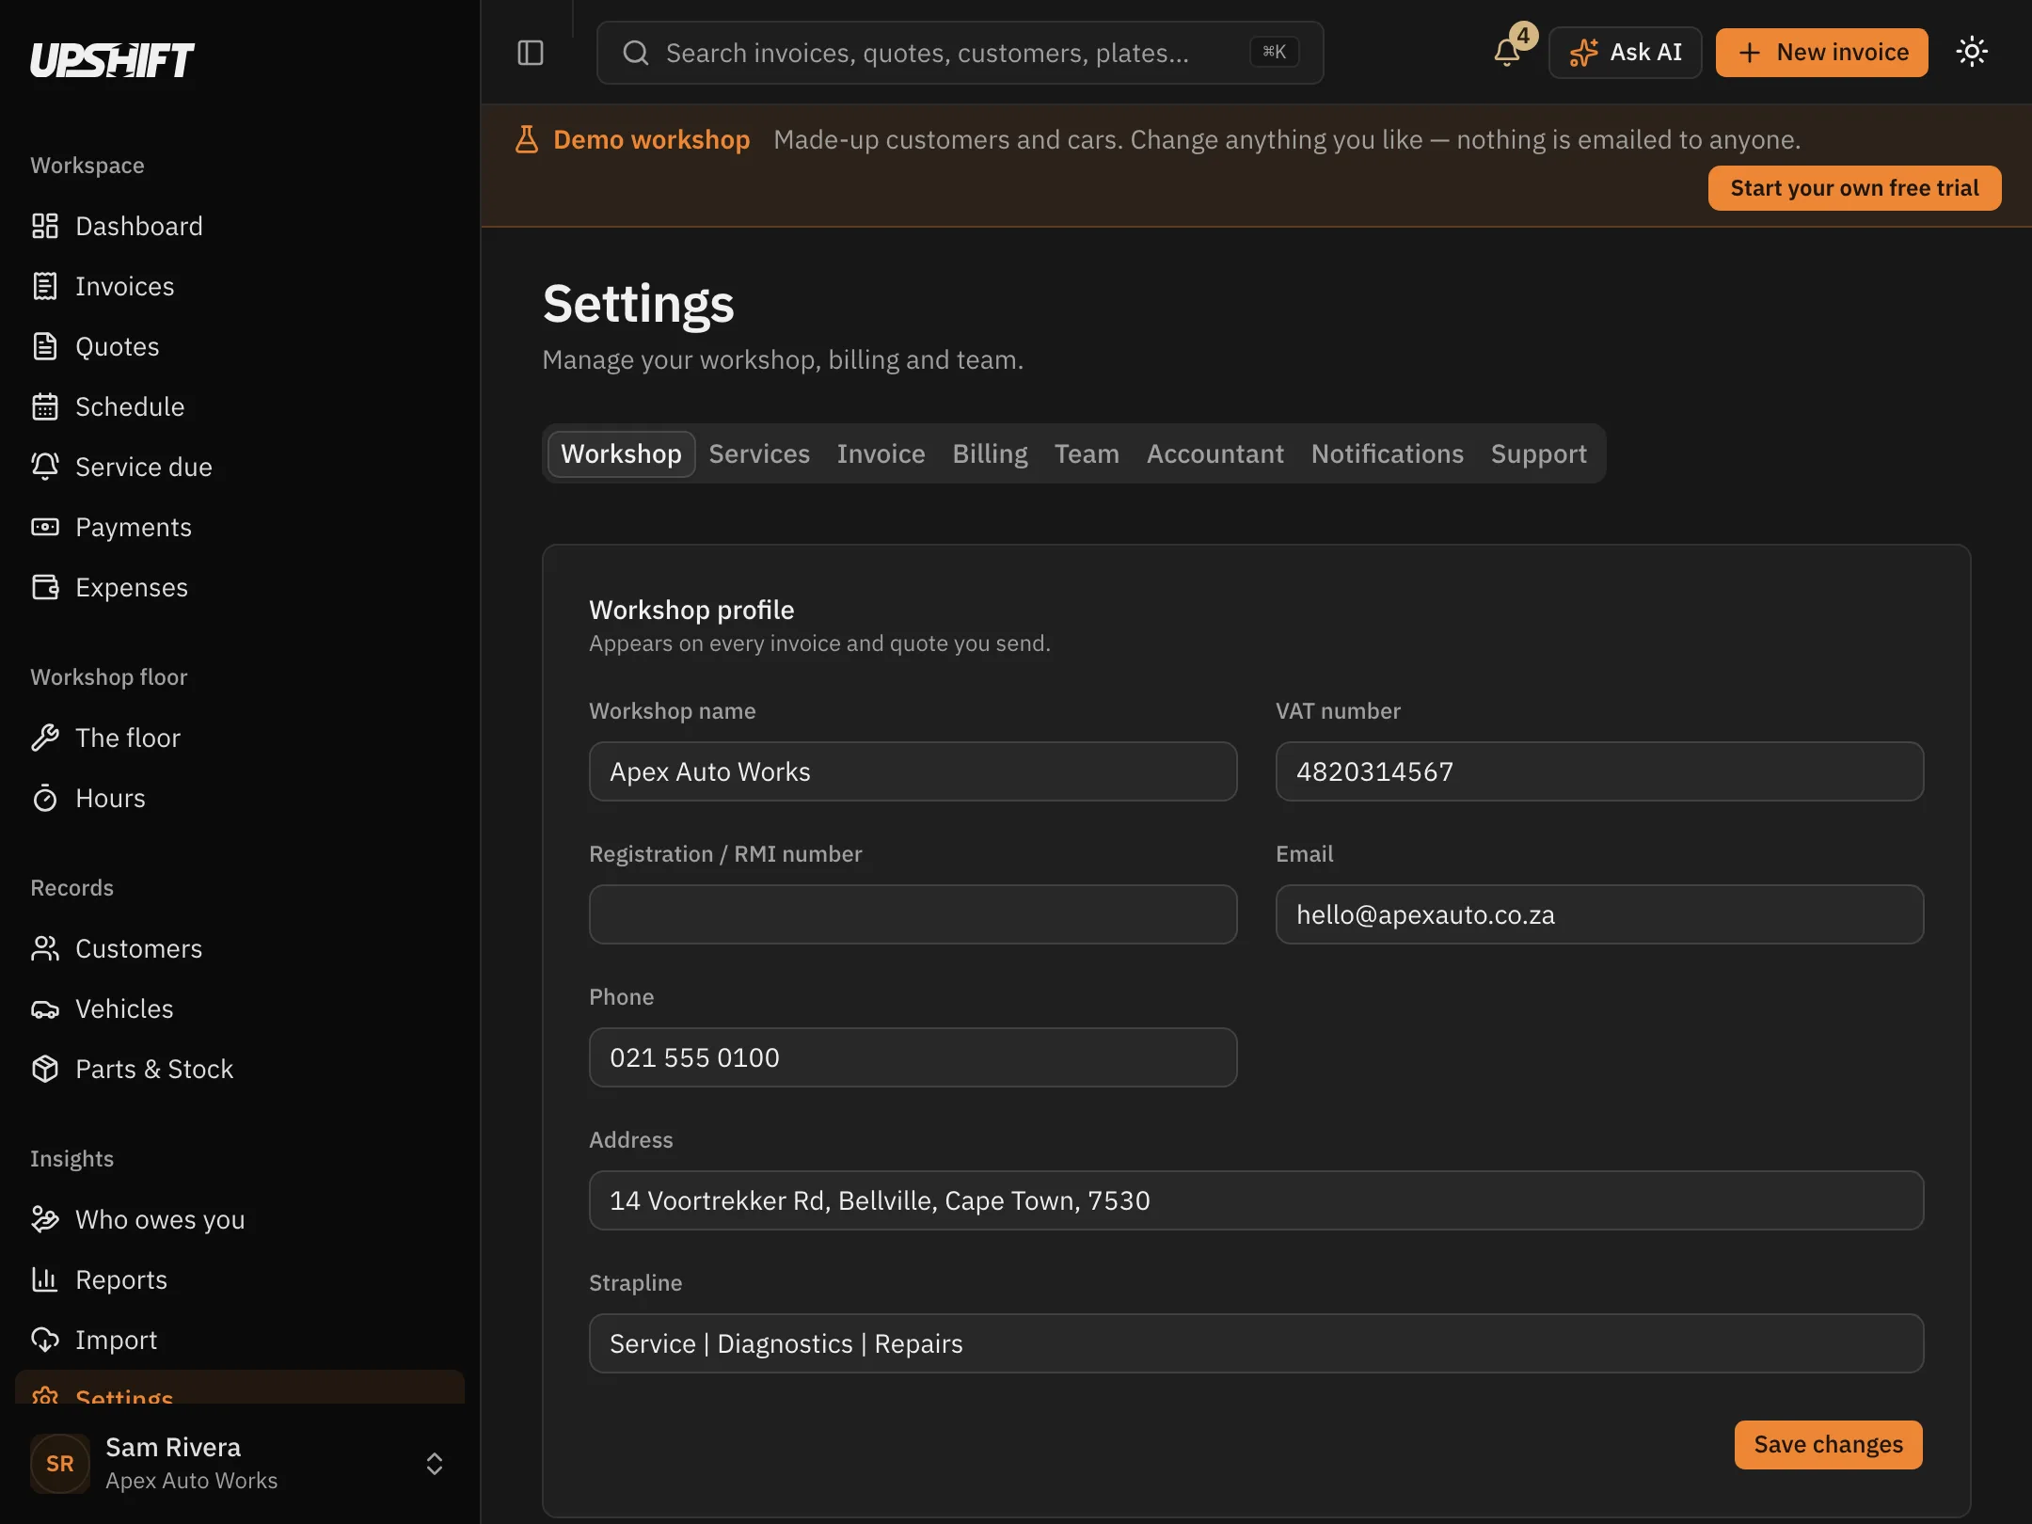Click the Parts & Stock box icon
This screenshot has width=2032, height=1524.
pyautogui.click(x=45, y=1069)
